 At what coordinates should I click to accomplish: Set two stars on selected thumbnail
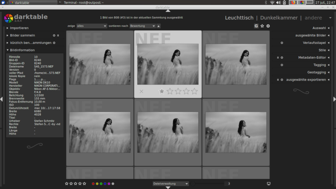(170, 91)
